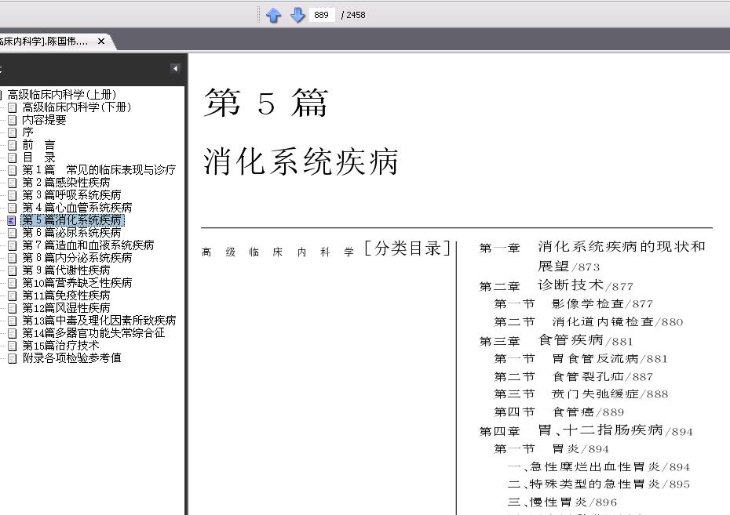Open bookmark 第10篇营养缺乏性疾病
Viewport: 730px width, 515px height.
77,283
